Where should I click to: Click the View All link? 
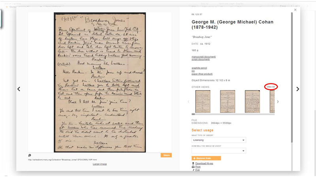coord(271,87)
